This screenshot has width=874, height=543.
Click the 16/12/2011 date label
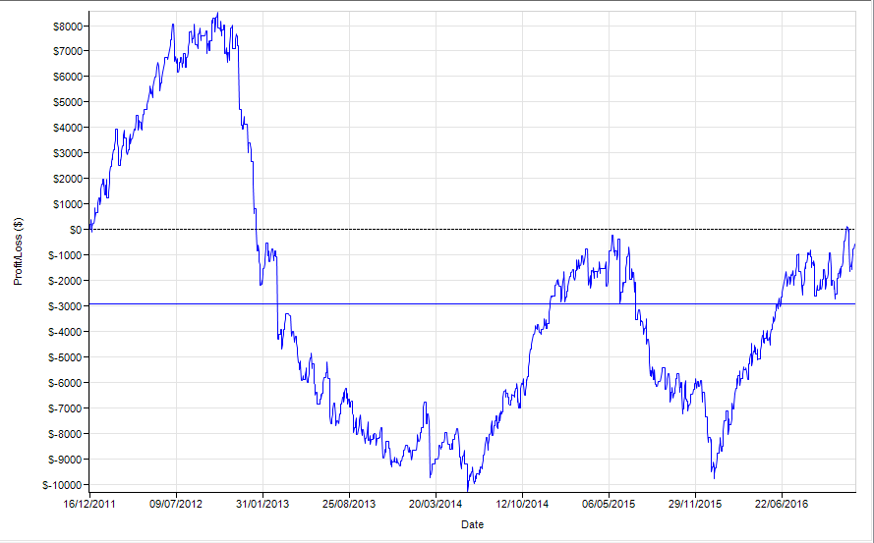coord(89,504)
